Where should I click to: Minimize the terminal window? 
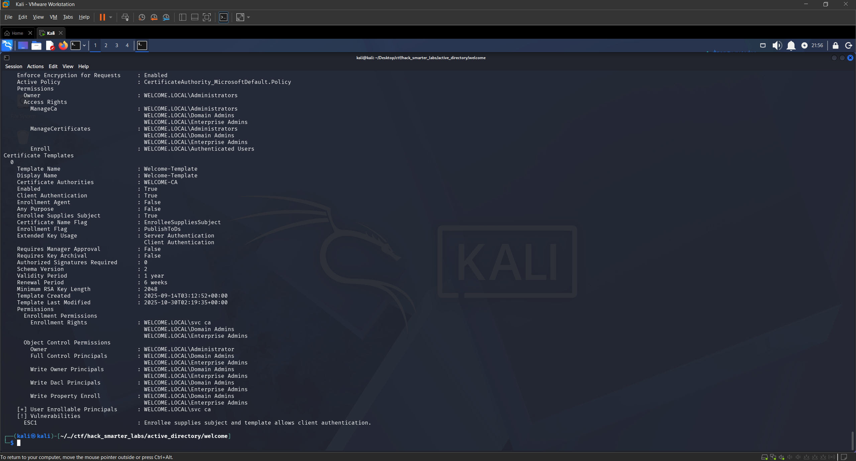(834, 58)
